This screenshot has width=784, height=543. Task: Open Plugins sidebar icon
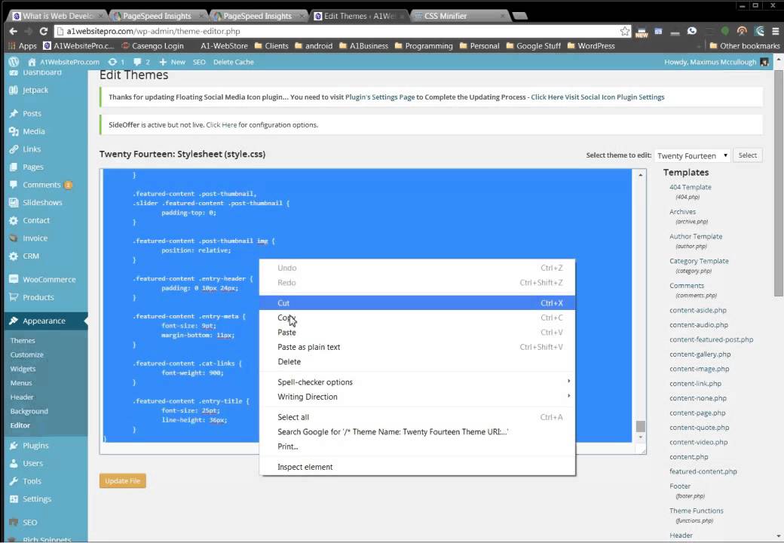[x=14, y=446]
